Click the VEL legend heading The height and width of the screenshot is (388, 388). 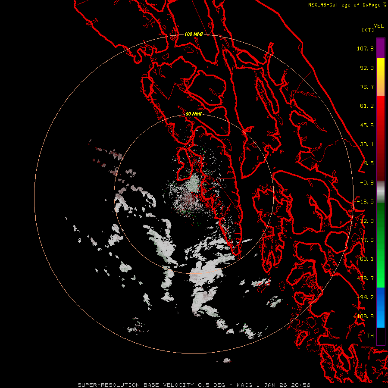coord(379,26)
